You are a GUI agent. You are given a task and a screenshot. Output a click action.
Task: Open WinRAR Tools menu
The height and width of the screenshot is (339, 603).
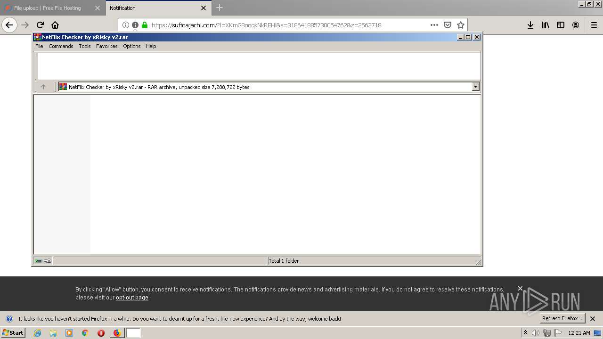pyautogui.click(x=85, y=46)
